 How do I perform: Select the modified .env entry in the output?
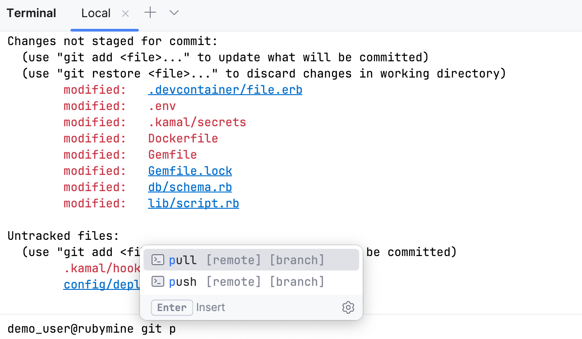pyautogui.click(x=162, y=106)
